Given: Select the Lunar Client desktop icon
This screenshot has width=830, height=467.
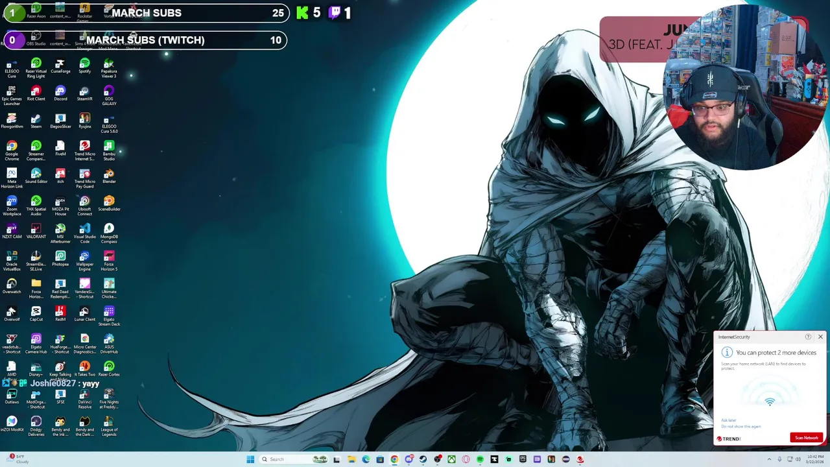Looking at the screenshot, I should tap(84, 314).
